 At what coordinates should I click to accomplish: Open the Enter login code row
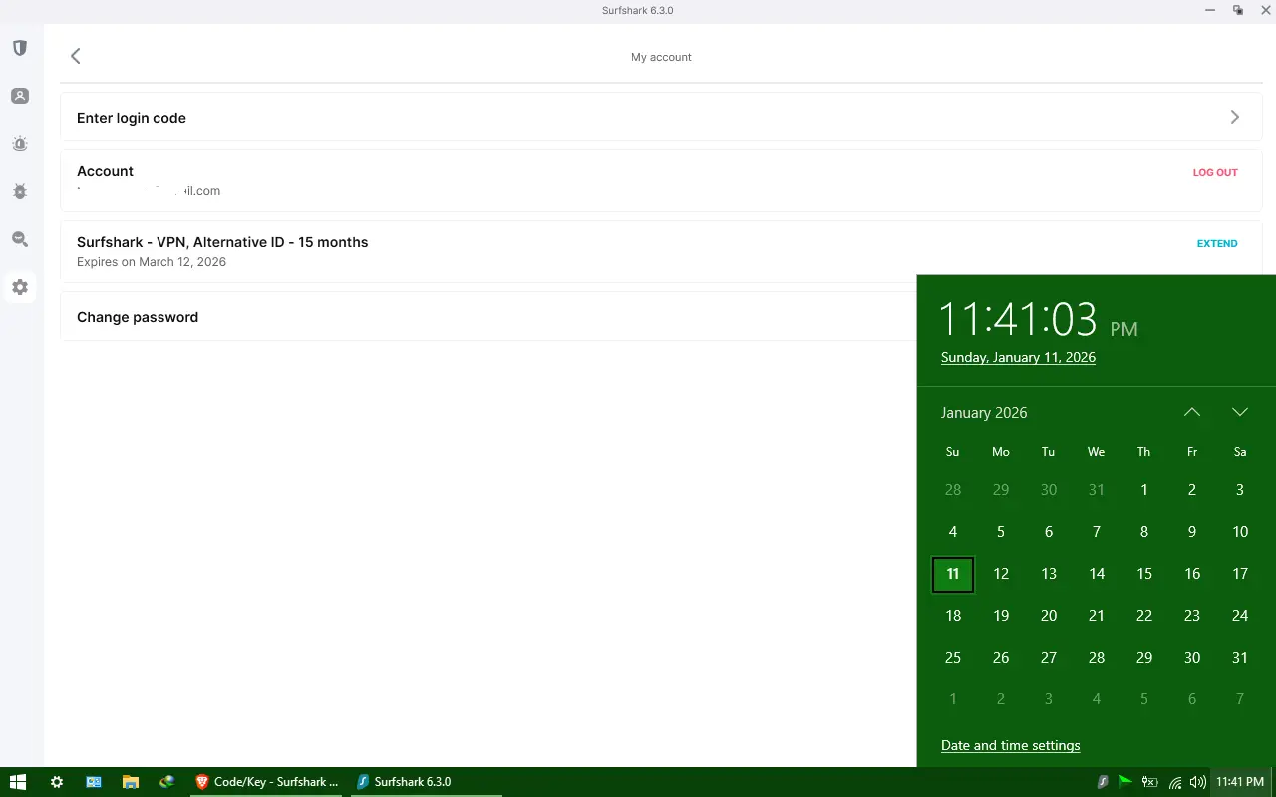coord(661,117)
